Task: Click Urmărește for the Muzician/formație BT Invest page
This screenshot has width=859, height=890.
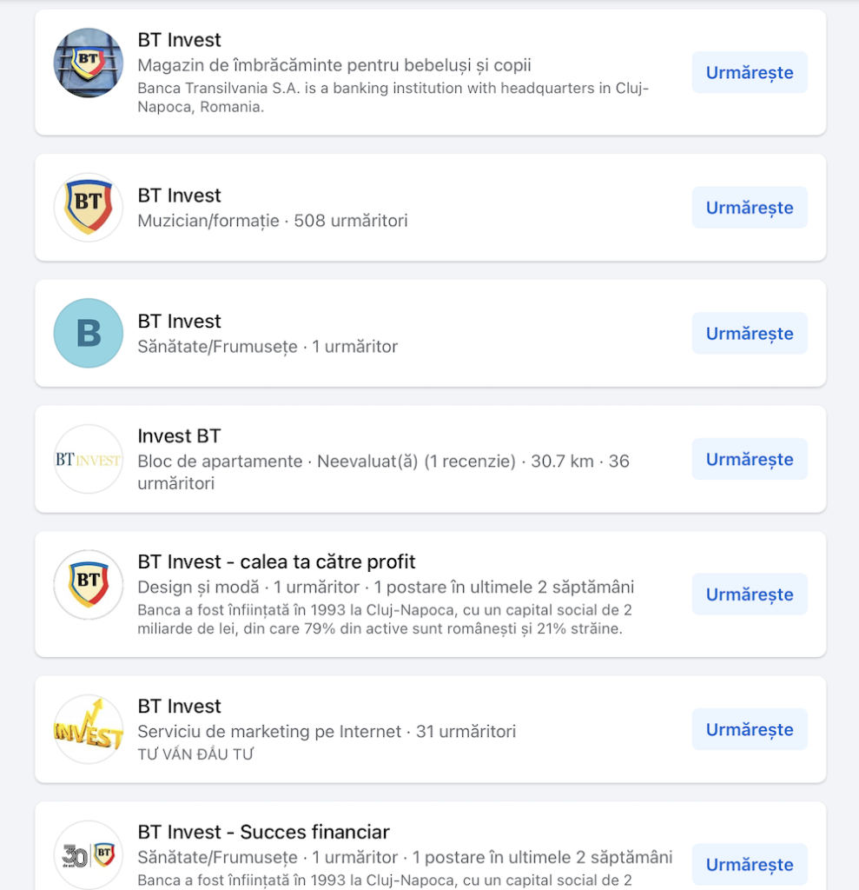Action: [x=750, y=208]
